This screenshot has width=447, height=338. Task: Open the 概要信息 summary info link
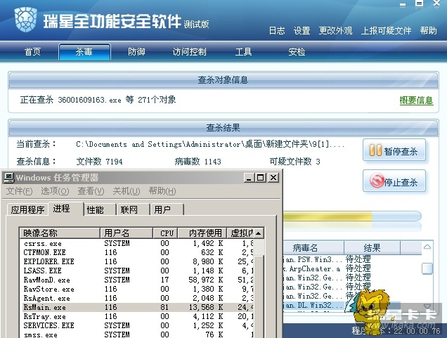[x=416, y=100]
